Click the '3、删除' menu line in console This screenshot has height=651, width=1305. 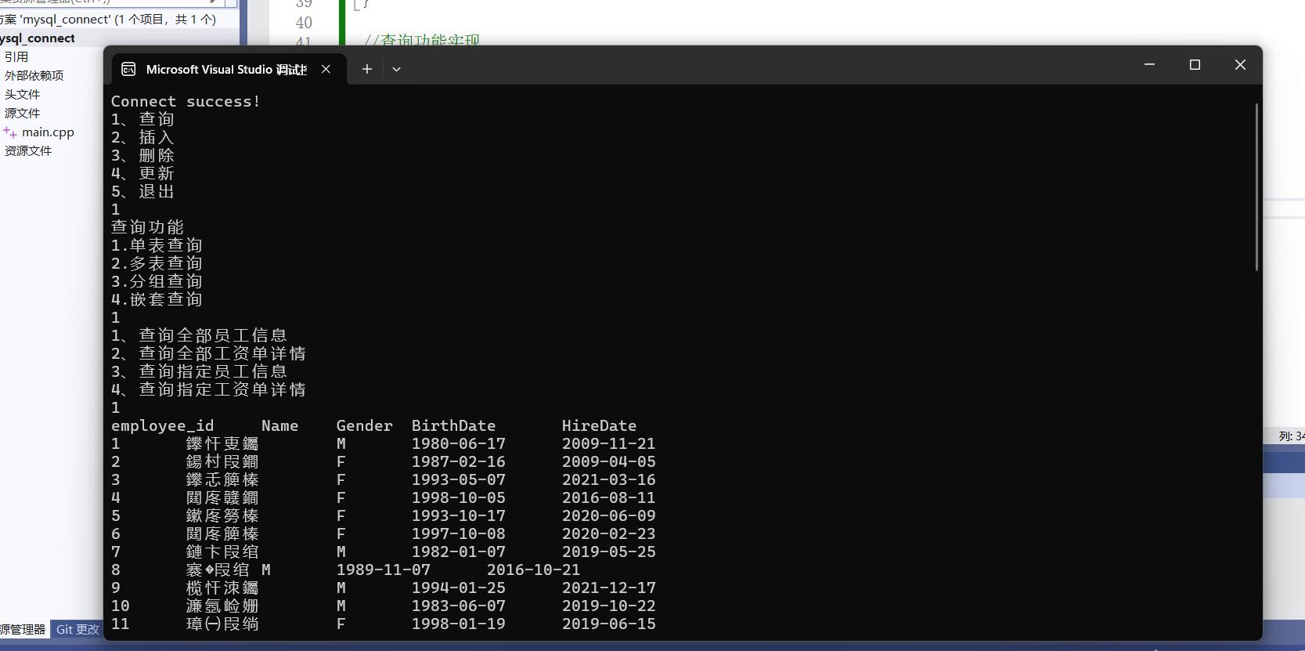coord(142,155)
